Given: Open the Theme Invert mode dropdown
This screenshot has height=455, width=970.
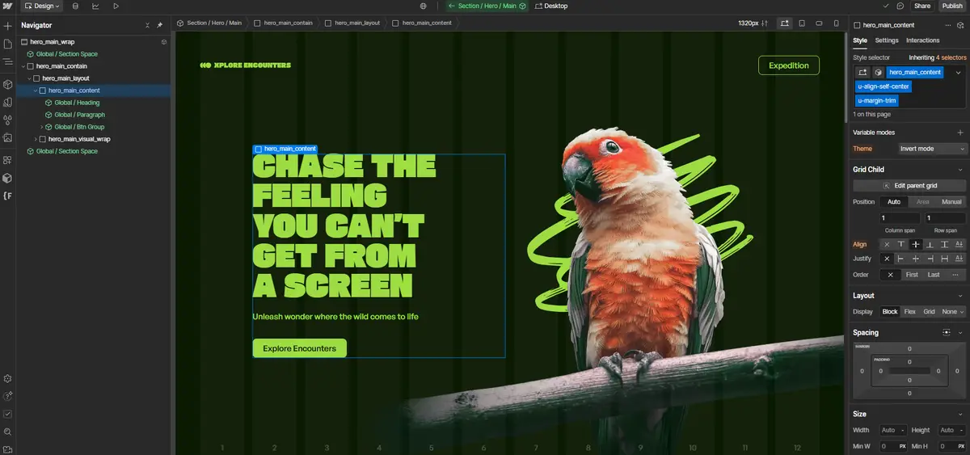Looking at the screenshot, I should point(932,149).
